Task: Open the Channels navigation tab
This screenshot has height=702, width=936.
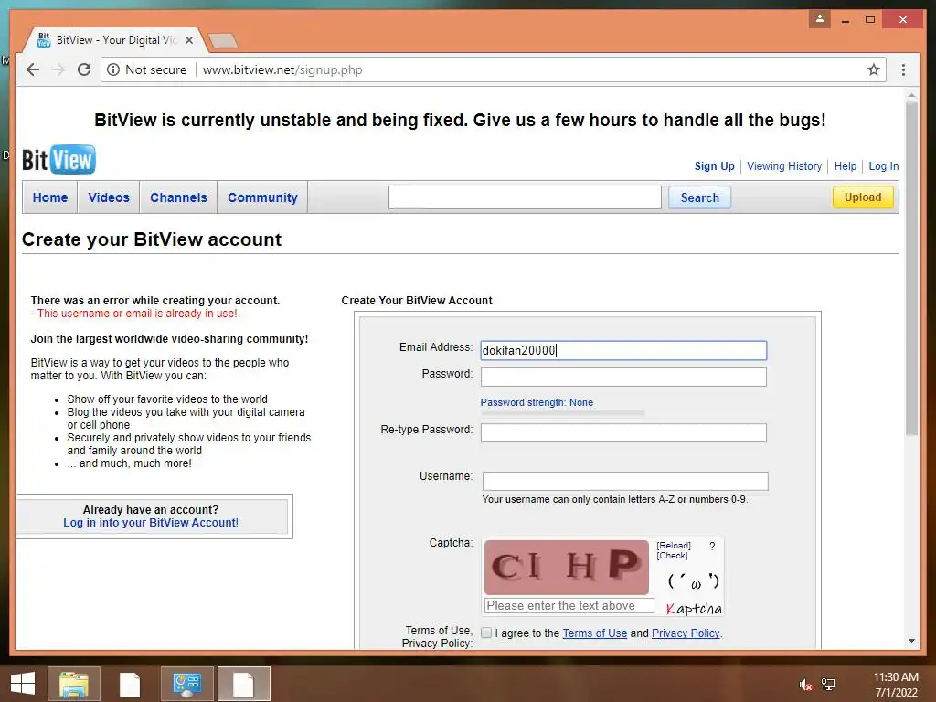Action: coord(178,197)
